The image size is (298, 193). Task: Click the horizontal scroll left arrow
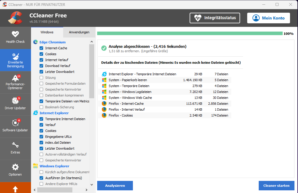point(35,190)
